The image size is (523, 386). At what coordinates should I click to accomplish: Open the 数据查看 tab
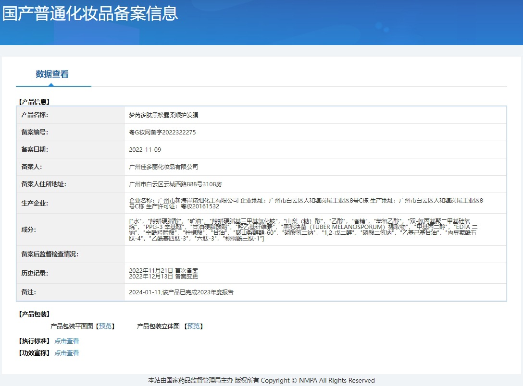pos(52,74)
